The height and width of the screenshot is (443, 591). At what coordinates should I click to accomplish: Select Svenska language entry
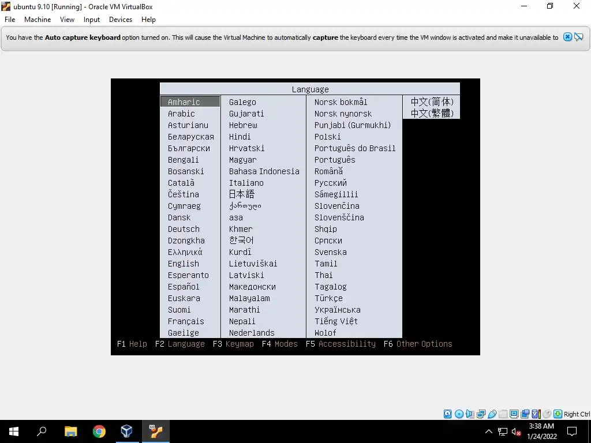click(x=331, y=252)
